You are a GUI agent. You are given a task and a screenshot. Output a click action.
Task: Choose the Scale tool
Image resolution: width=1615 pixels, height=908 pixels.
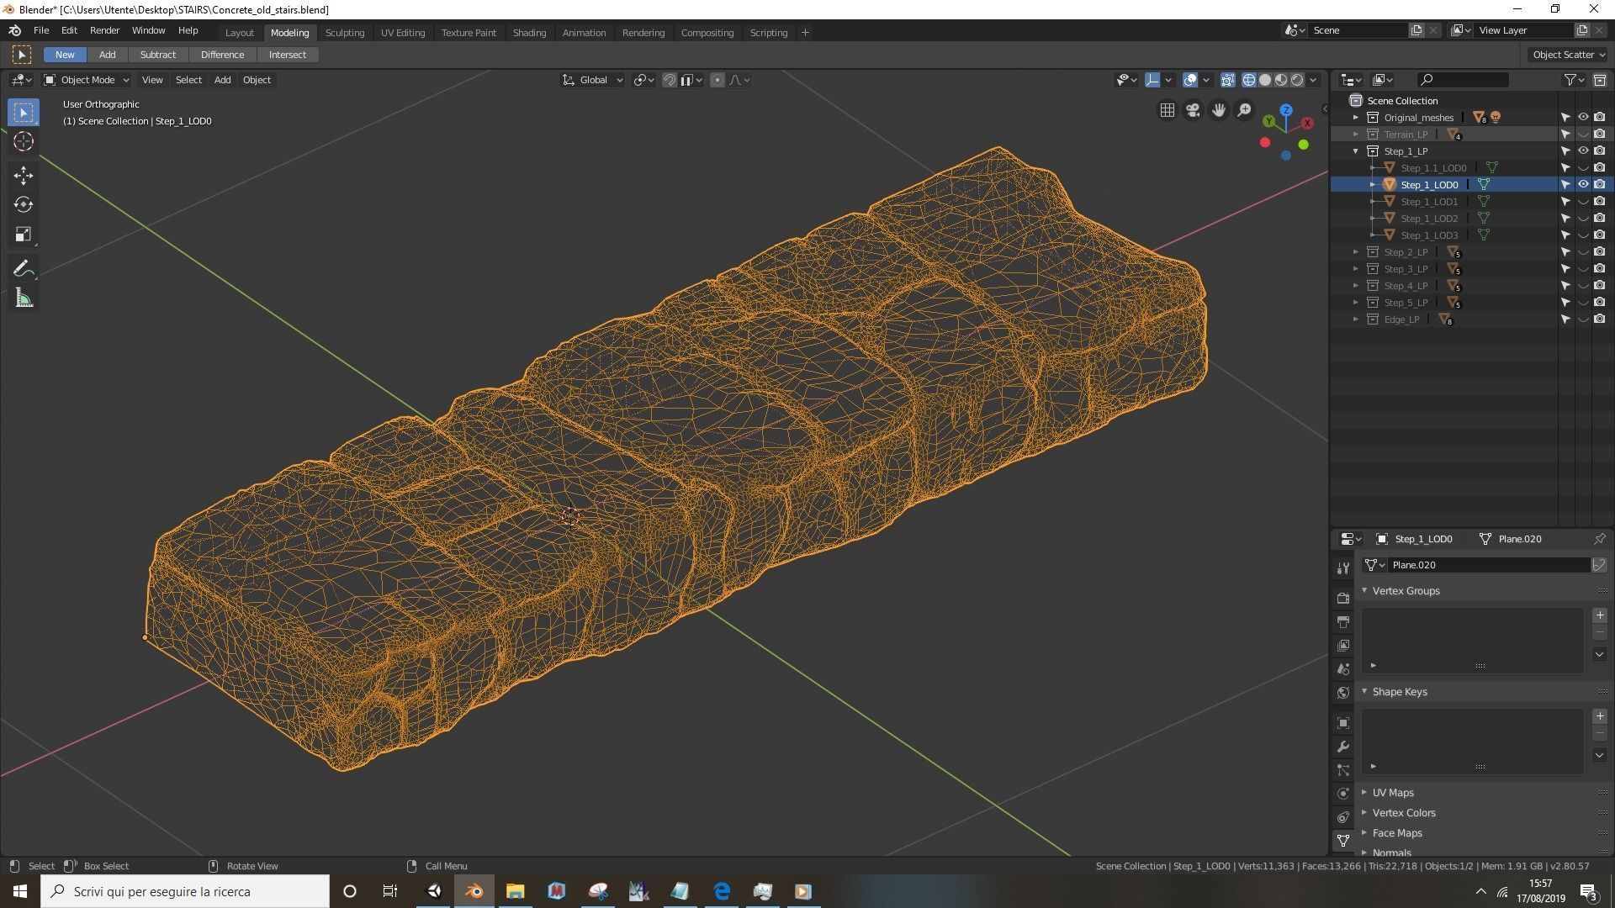pyautogui.click(x=24, y=235)
